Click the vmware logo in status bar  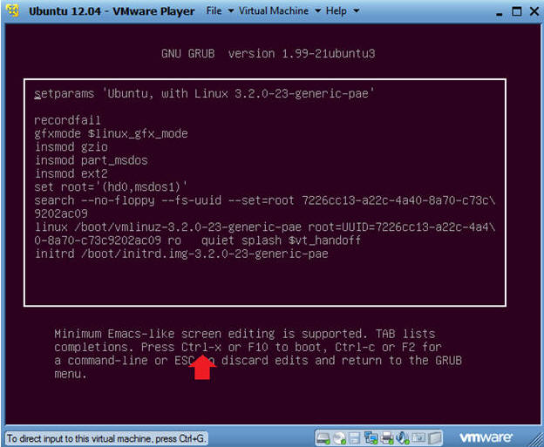point(486,437)
